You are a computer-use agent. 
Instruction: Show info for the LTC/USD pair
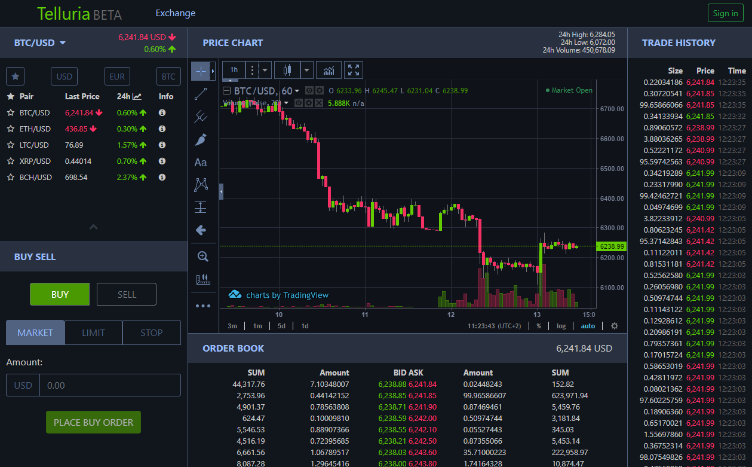[162, 145]
